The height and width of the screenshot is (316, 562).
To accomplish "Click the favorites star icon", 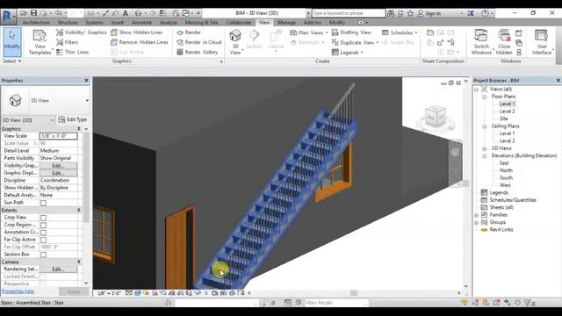I will pos(410,13).
